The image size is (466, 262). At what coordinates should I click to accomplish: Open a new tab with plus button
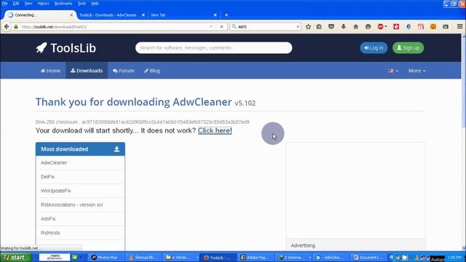coord(226,15)
